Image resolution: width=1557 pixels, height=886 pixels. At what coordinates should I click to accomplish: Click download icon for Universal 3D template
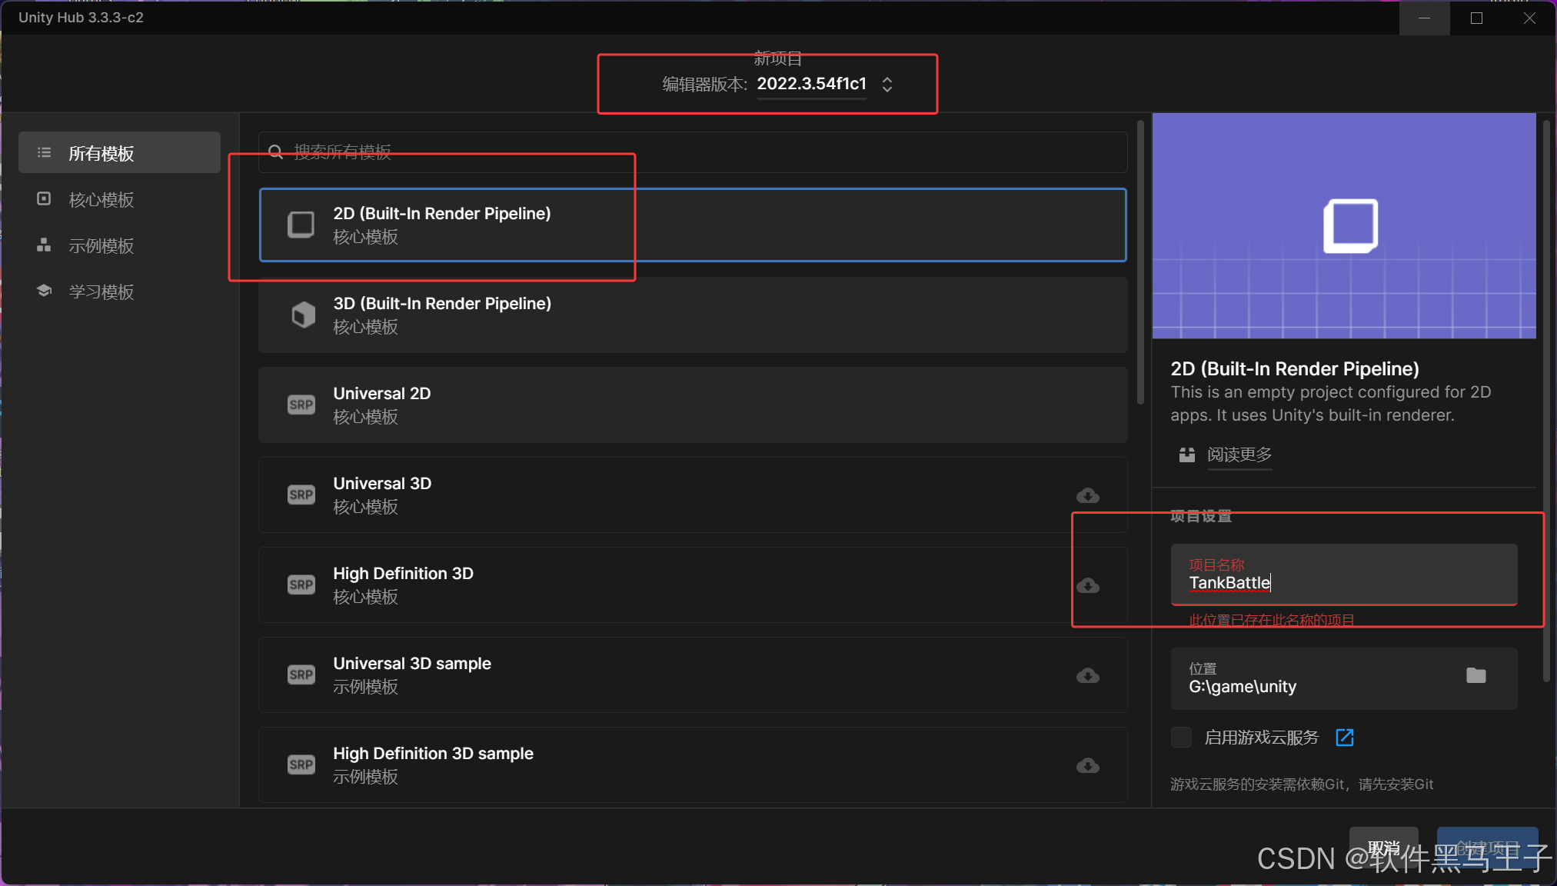pyautogui.click(x=1087, y=495)
